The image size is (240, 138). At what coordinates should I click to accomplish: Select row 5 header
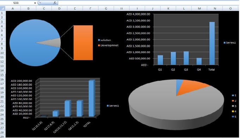(x=2, y=31)
